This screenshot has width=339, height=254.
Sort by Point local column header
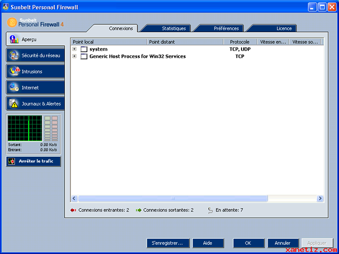(x=109, y=42)
